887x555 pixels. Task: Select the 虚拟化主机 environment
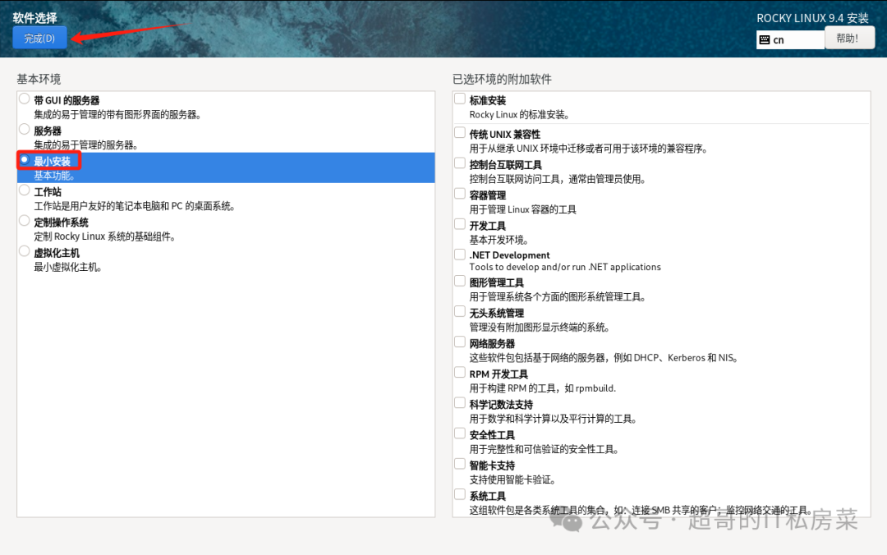tap(25, 252)
